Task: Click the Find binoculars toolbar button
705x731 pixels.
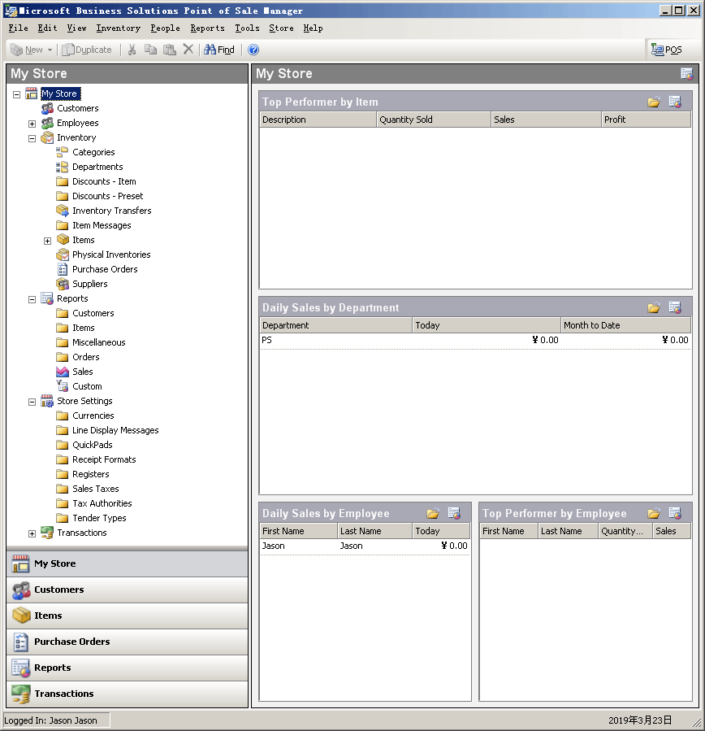Action: (x=219, y=50)
